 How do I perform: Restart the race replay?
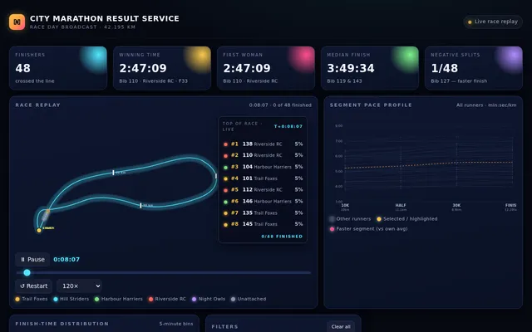(x=33, y=286)
